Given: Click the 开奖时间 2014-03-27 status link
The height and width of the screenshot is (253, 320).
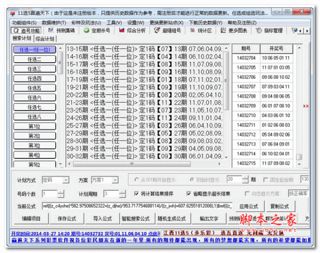Looking at the screenshot, I should (85, 234).
